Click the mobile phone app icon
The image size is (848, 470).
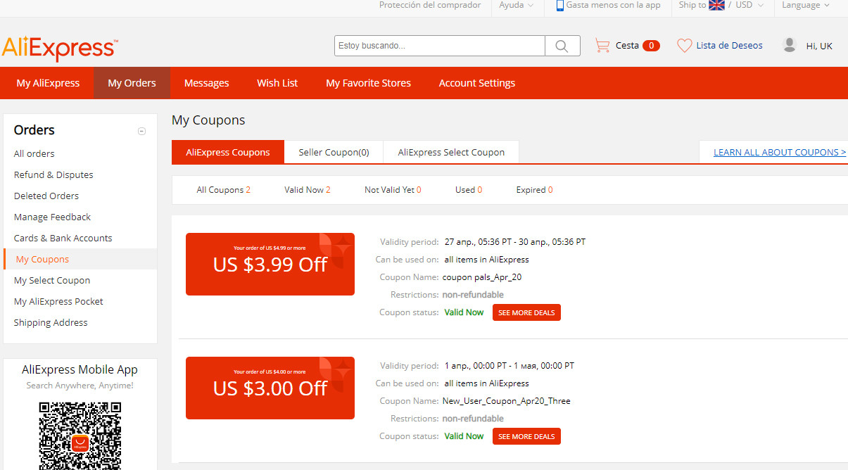(560, 6)
